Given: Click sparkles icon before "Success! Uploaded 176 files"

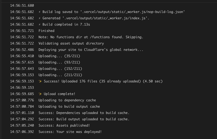Looking at the screenshot, I should tap(40, 81).
